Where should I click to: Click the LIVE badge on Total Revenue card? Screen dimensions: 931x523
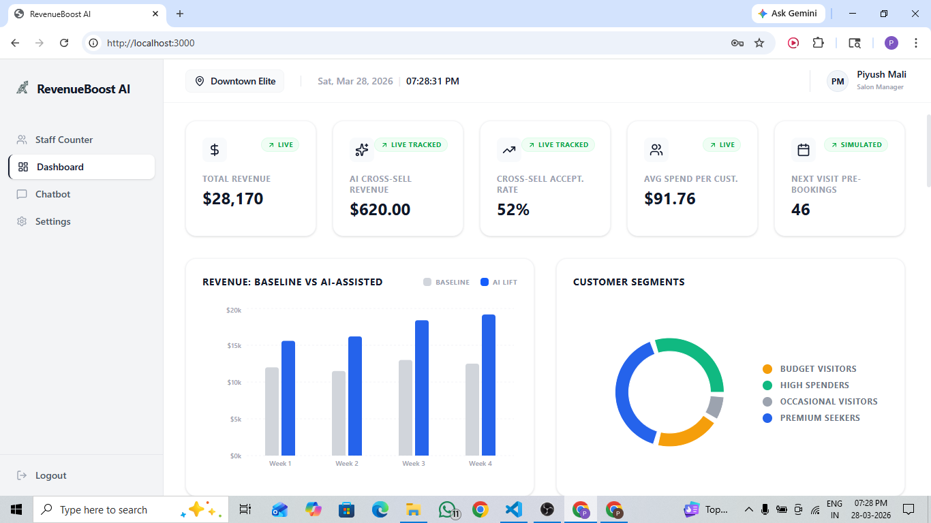280,144
